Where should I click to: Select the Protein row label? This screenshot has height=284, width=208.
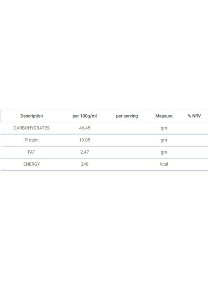pos(32,140)
